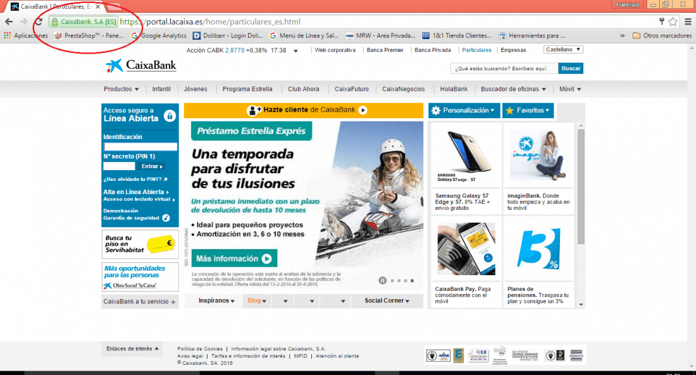
Task: Open the Servihabitat Busca tu piso banner
Action: tap(140, 244)
